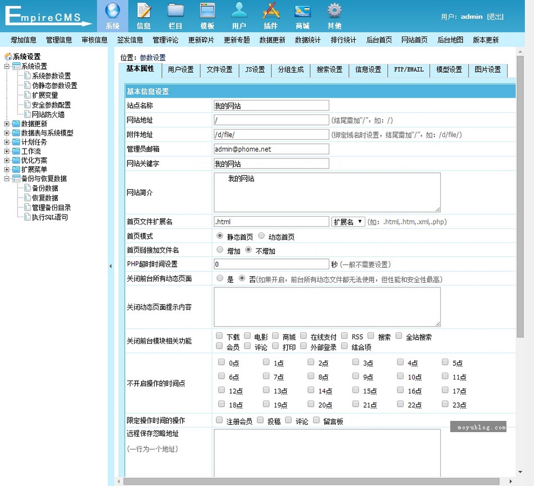Switch to the 图片设置 tab
534x486 pixels.
pos(488,70)
